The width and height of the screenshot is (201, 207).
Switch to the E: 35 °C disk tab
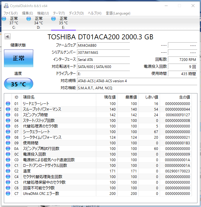[x=63, y=23]
